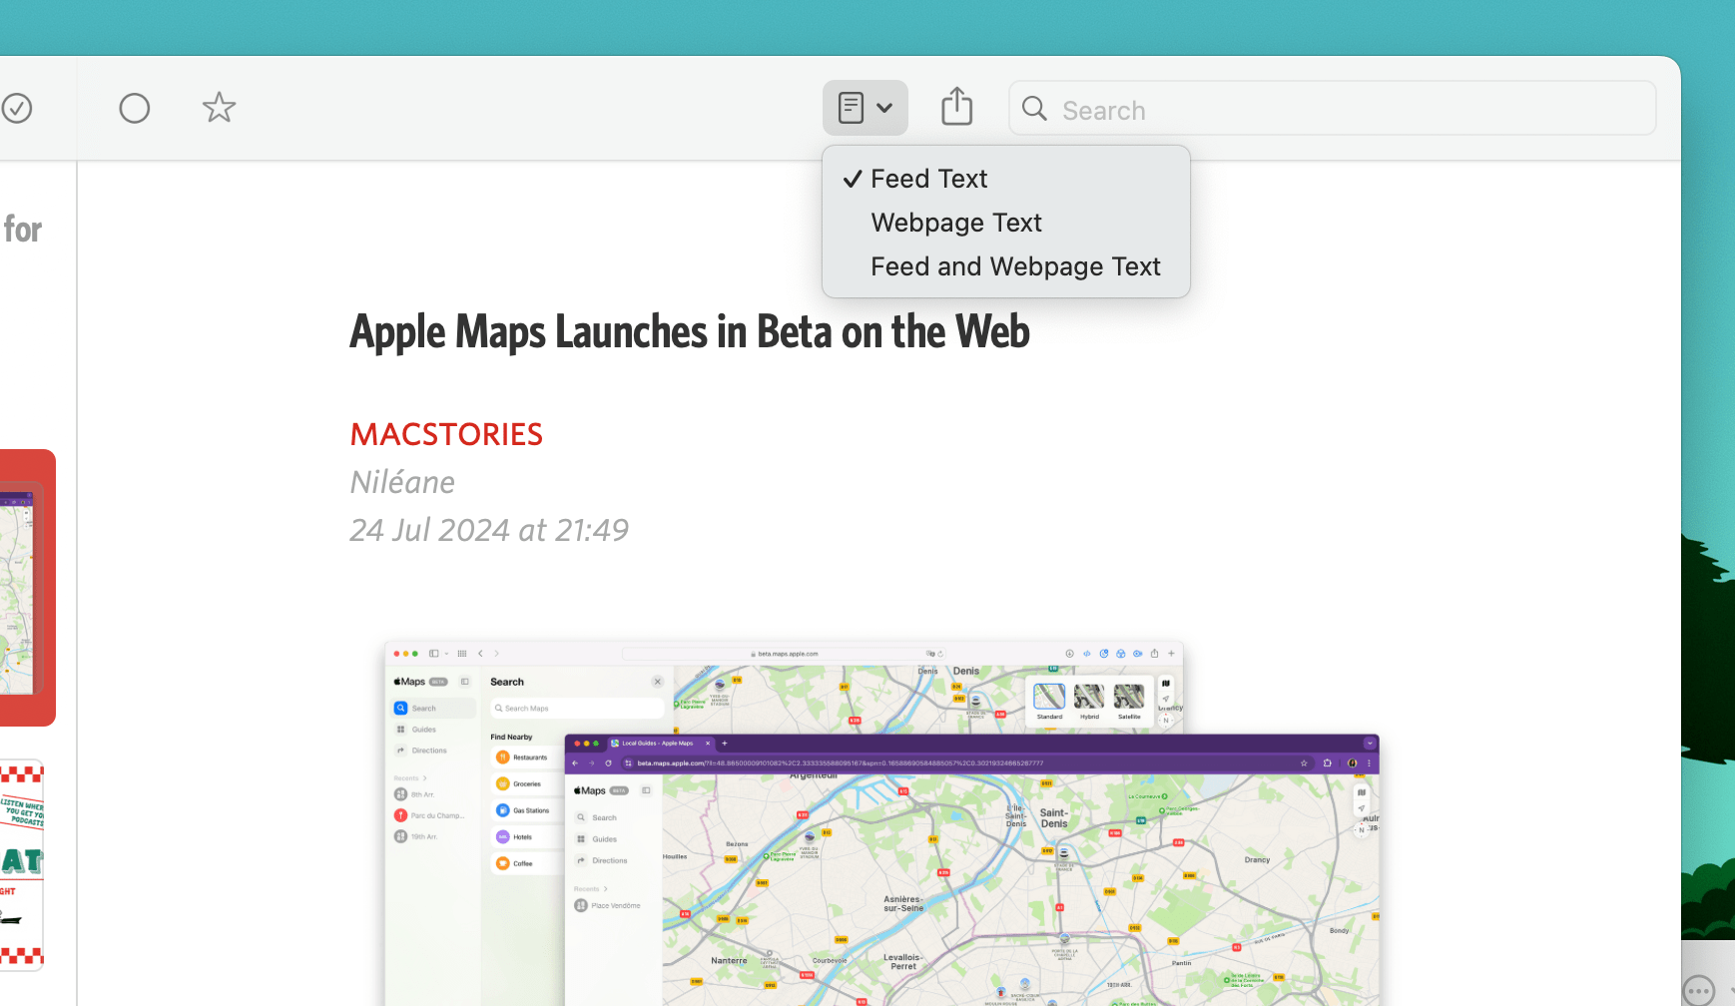Click the MACSTORIES feed name link
The image size is (1735, 1006).
point(446,434)
